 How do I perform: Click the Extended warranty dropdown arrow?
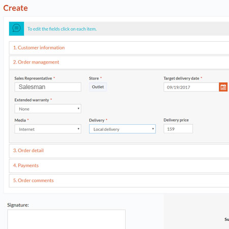click(78, 108)
